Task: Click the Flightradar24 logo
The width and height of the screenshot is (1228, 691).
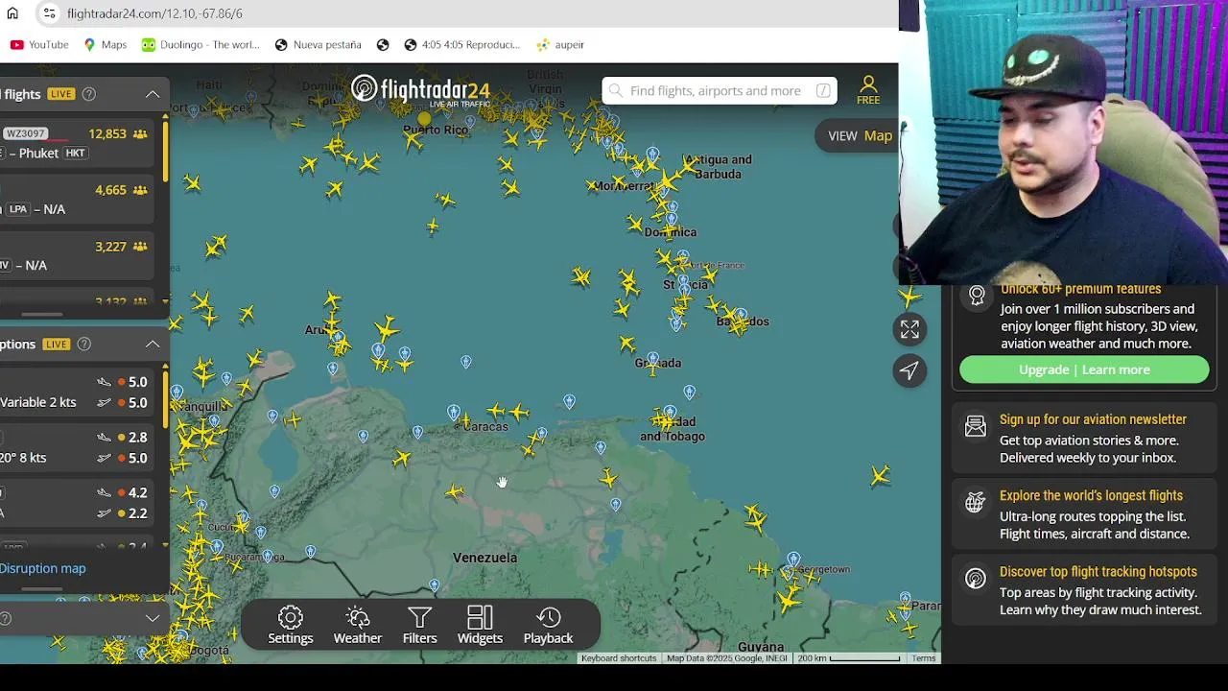Action: tap(420, 90)
